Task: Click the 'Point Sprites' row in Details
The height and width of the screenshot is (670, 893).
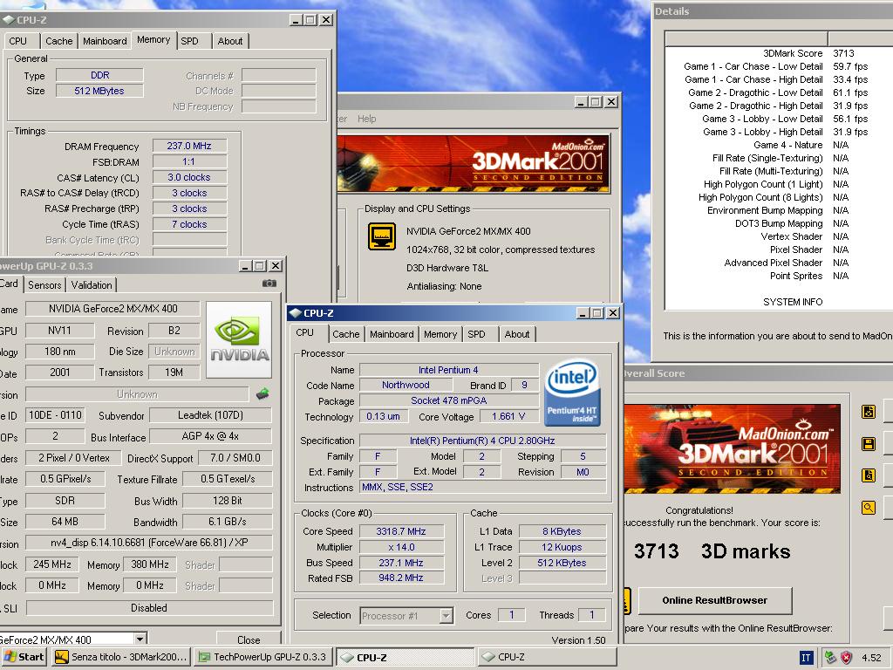Action: coord(779,276)
